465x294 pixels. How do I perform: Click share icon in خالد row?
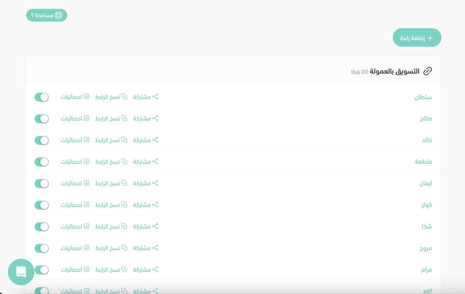point(155,140)
